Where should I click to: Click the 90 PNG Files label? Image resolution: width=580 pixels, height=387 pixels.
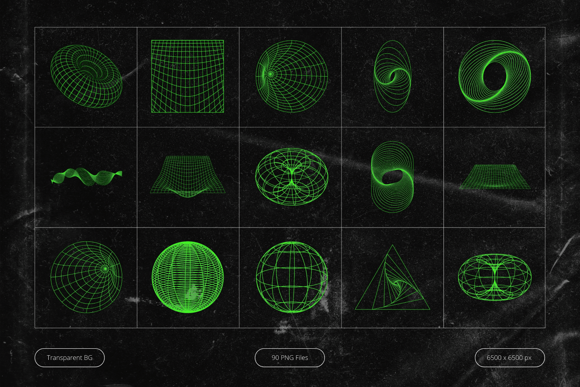290,358
